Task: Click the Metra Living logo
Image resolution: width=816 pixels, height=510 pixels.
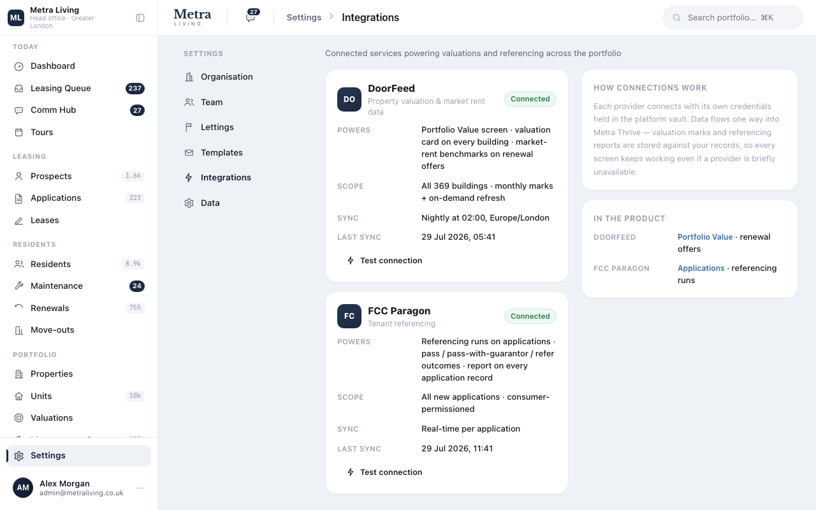Action: point(193,17)
